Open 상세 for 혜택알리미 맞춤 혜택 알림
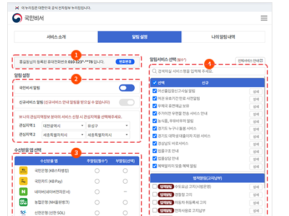The width and height of the screenshot is (289, 216). pos(256,167)
